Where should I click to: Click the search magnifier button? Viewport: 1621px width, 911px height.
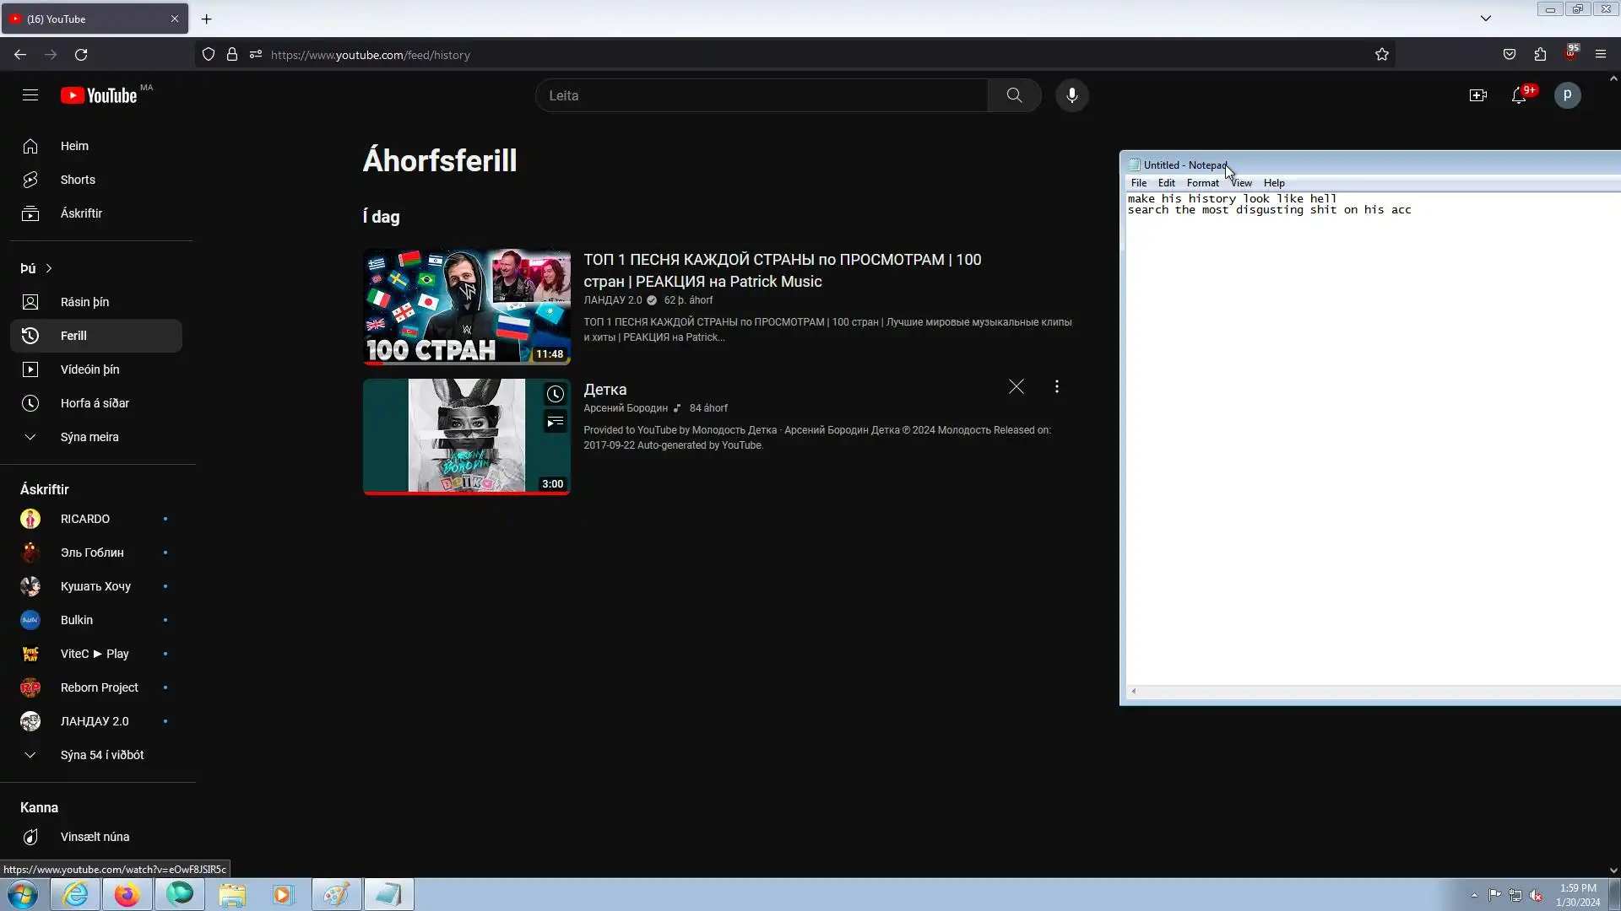tap(1014, 95)
